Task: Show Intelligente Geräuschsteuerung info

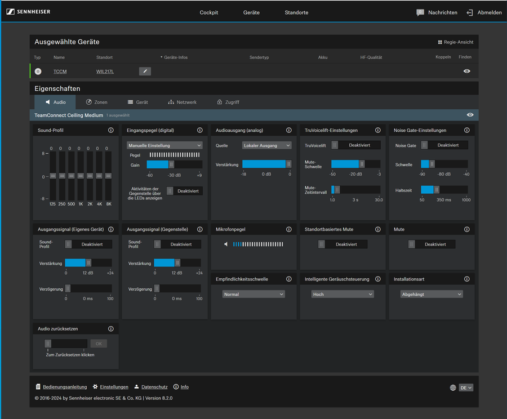Action: click(377, 279)
